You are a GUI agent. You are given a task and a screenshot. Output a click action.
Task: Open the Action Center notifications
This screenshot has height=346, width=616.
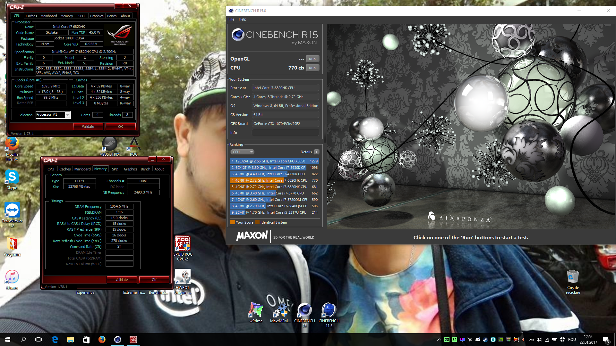(606, 340)
